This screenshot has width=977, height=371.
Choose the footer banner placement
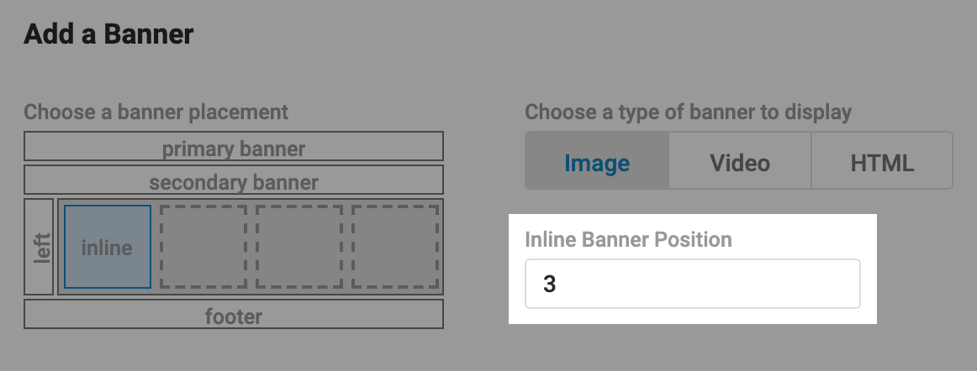pos(234,316)
